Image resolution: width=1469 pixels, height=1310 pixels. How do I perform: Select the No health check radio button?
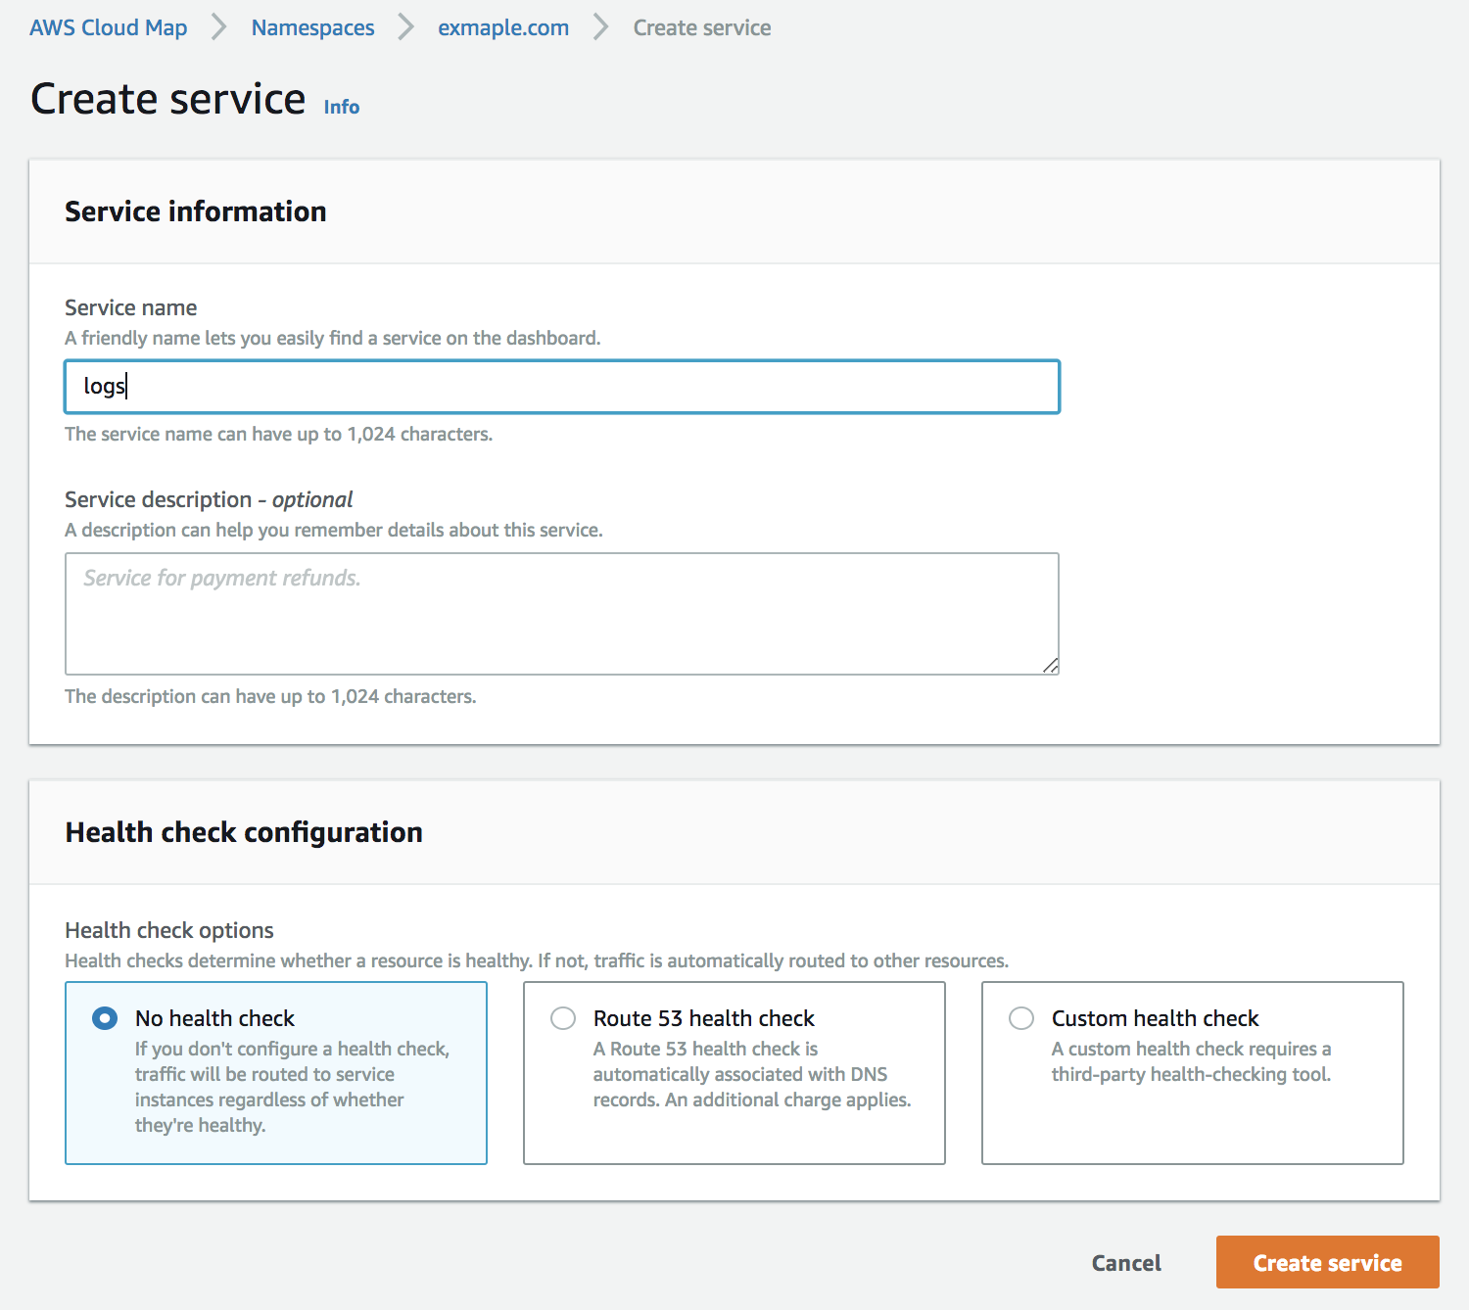coord(105,1018)
